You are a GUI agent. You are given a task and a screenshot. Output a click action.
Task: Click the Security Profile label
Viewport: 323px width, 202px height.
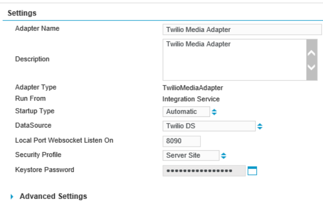point(38,155)
